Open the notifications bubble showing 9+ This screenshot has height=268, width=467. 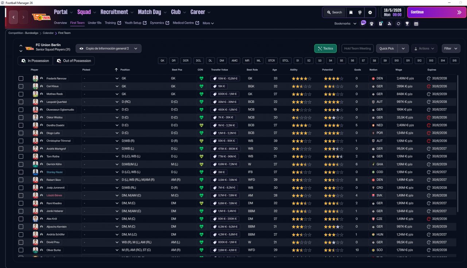pyautogui.click(x=363, y=23)
